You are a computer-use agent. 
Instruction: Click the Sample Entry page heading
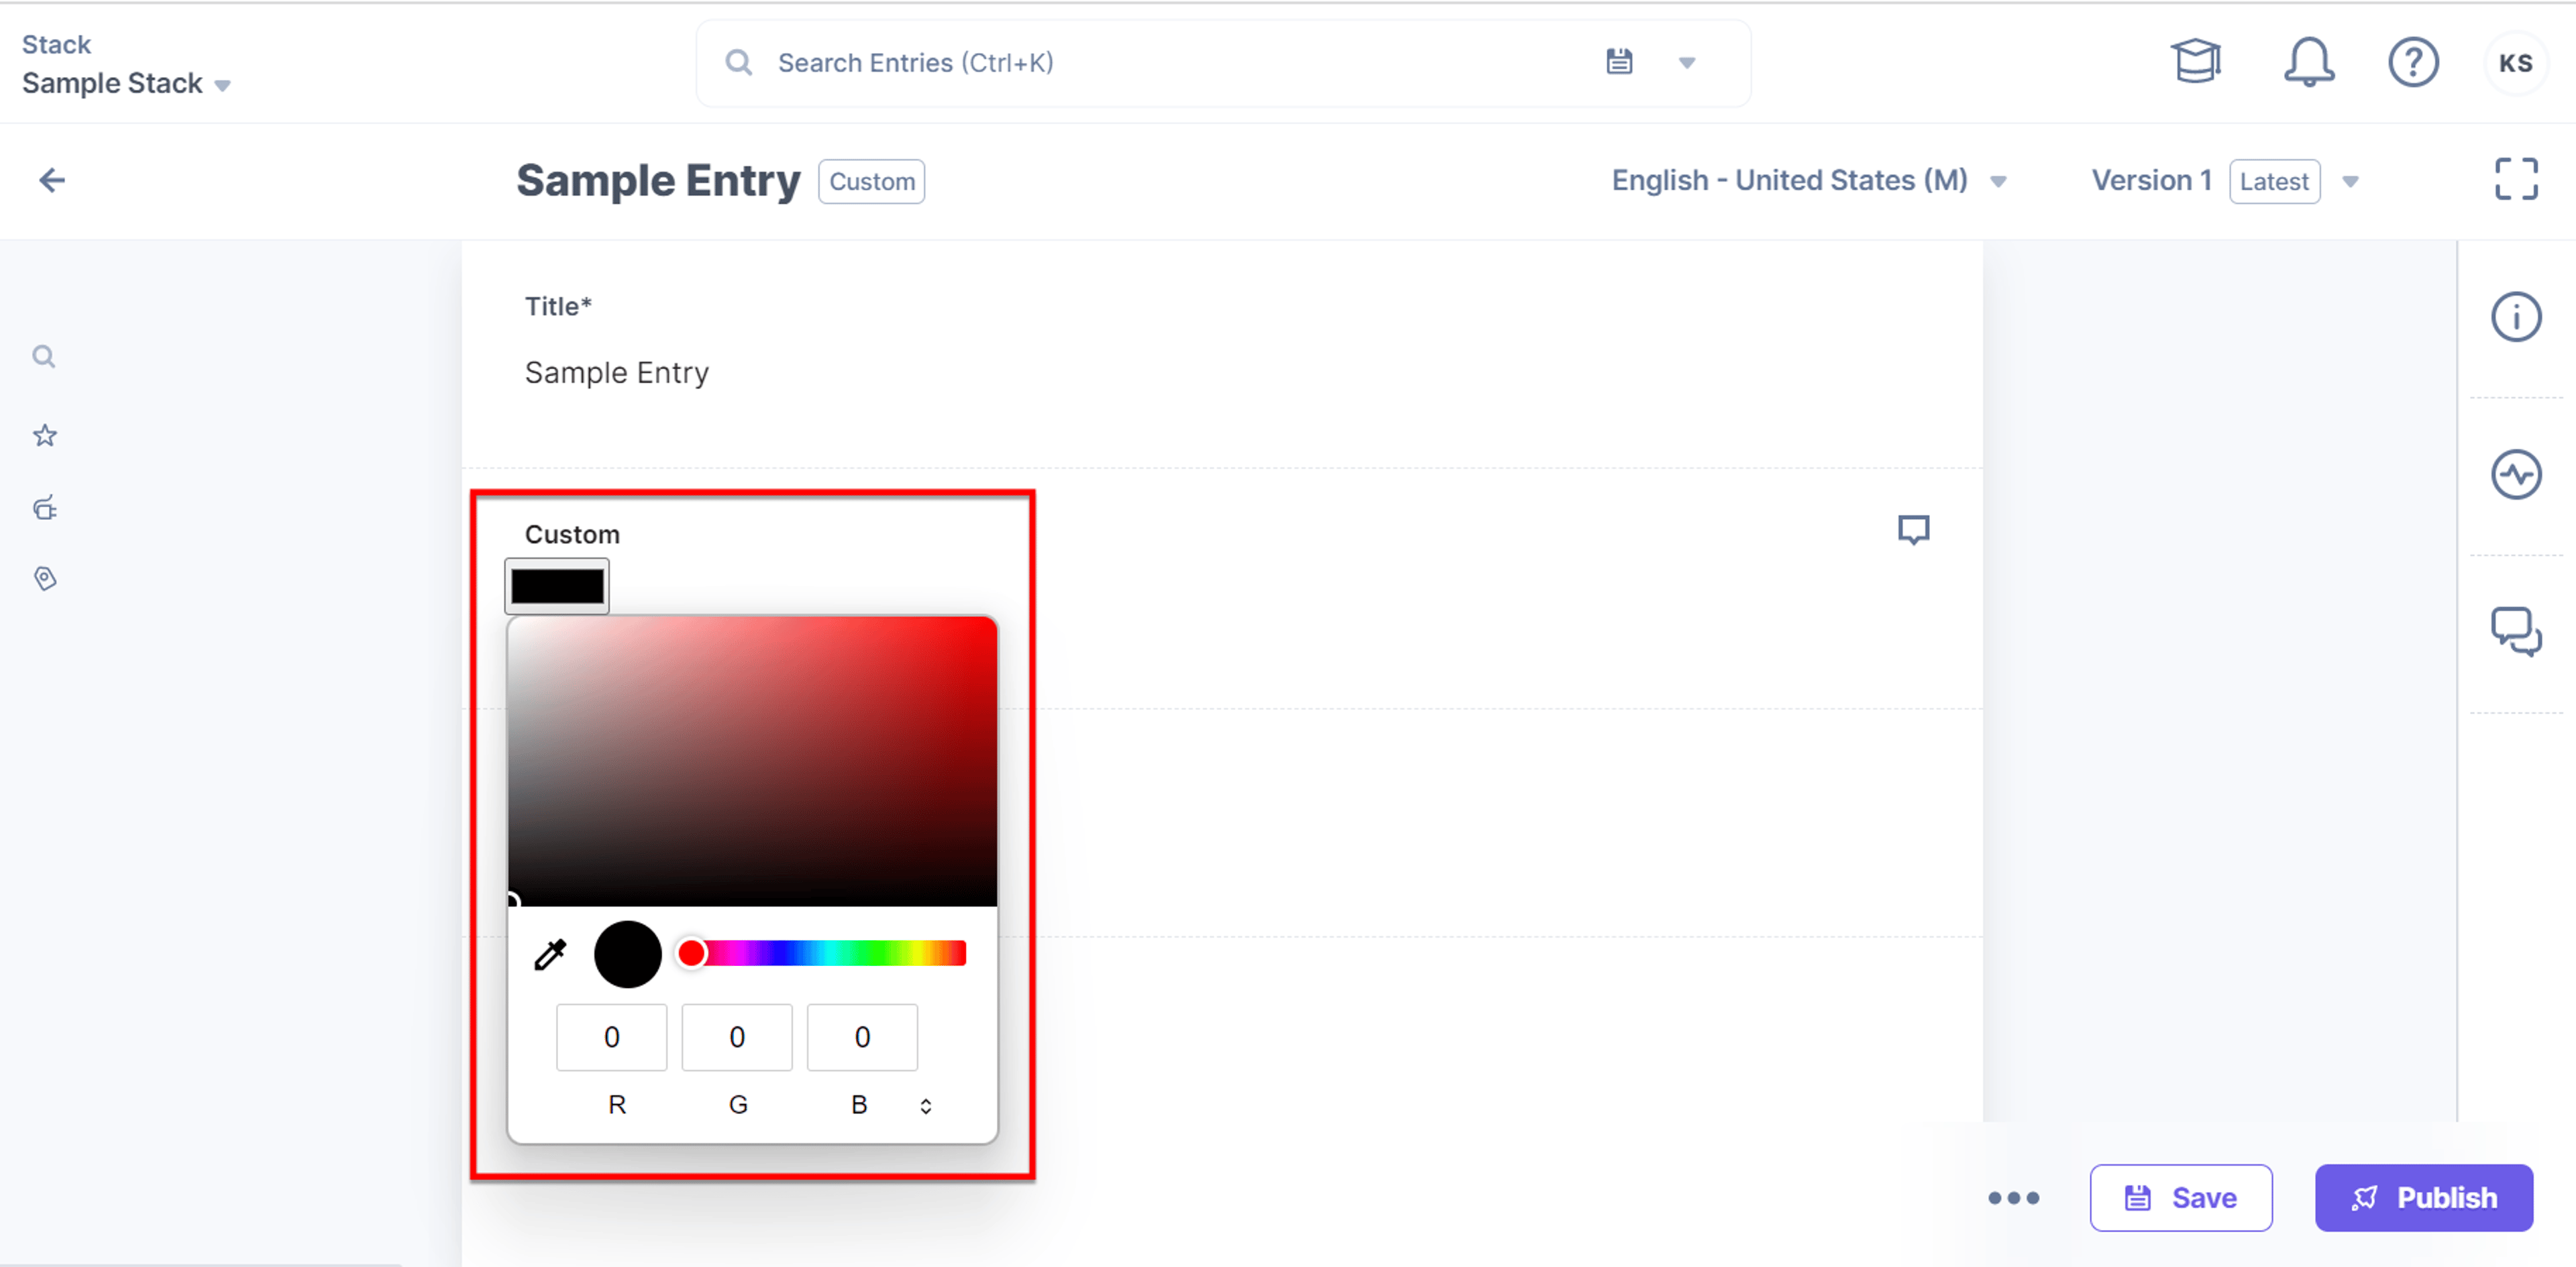click(658, 181)
